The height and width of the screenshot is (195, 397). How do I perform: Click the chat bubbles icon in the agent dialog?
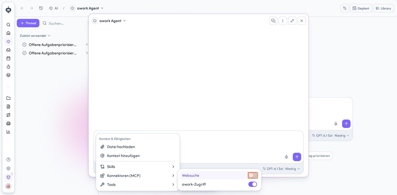click(273, 21)
